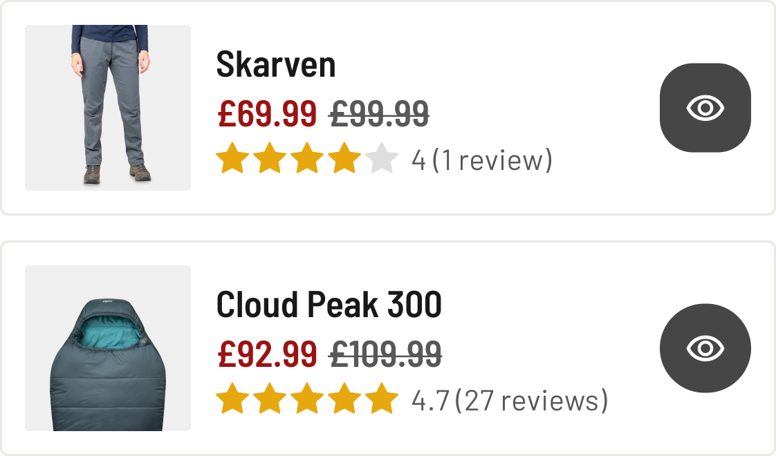The width and height of the screenshot is (776, 456).
Task: Click the third star on Cloud Peak 300
Action: tap(307, 401)
